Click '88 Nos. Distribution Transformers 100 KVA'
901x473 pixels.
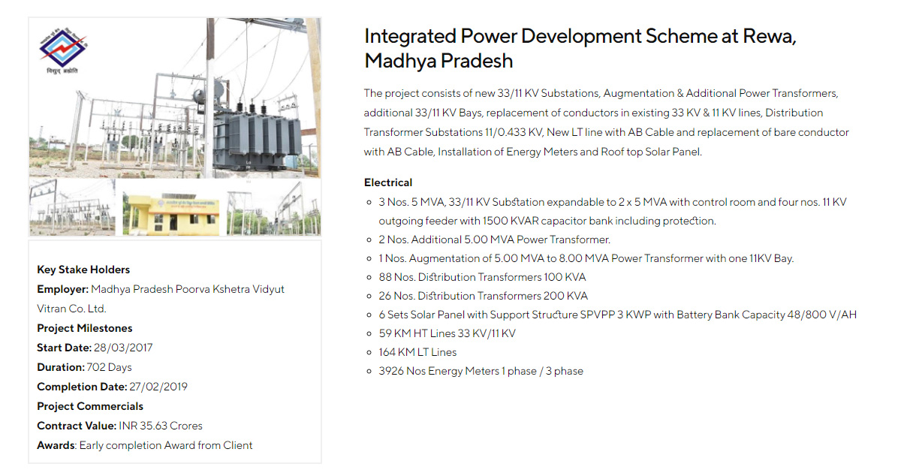point(482,277)
